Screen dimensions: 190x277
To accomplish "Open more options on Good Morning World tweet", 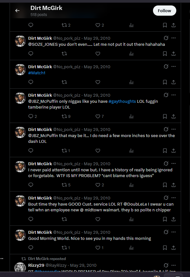I will pyautogui.click(x=174, y=232).
